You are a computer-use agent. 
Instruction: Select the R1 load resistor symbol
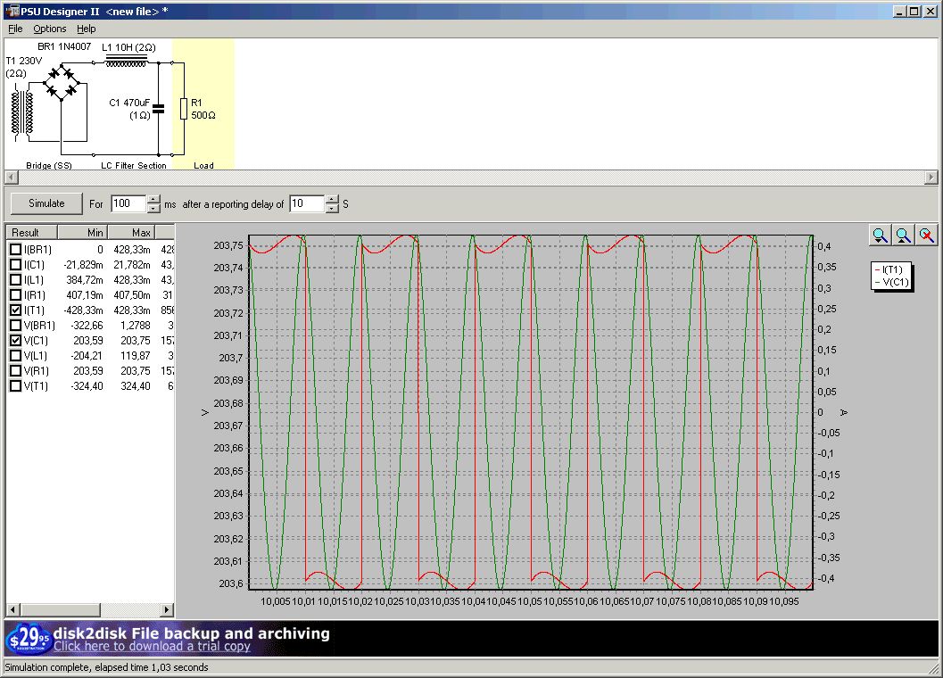click(x=184, y=109)
